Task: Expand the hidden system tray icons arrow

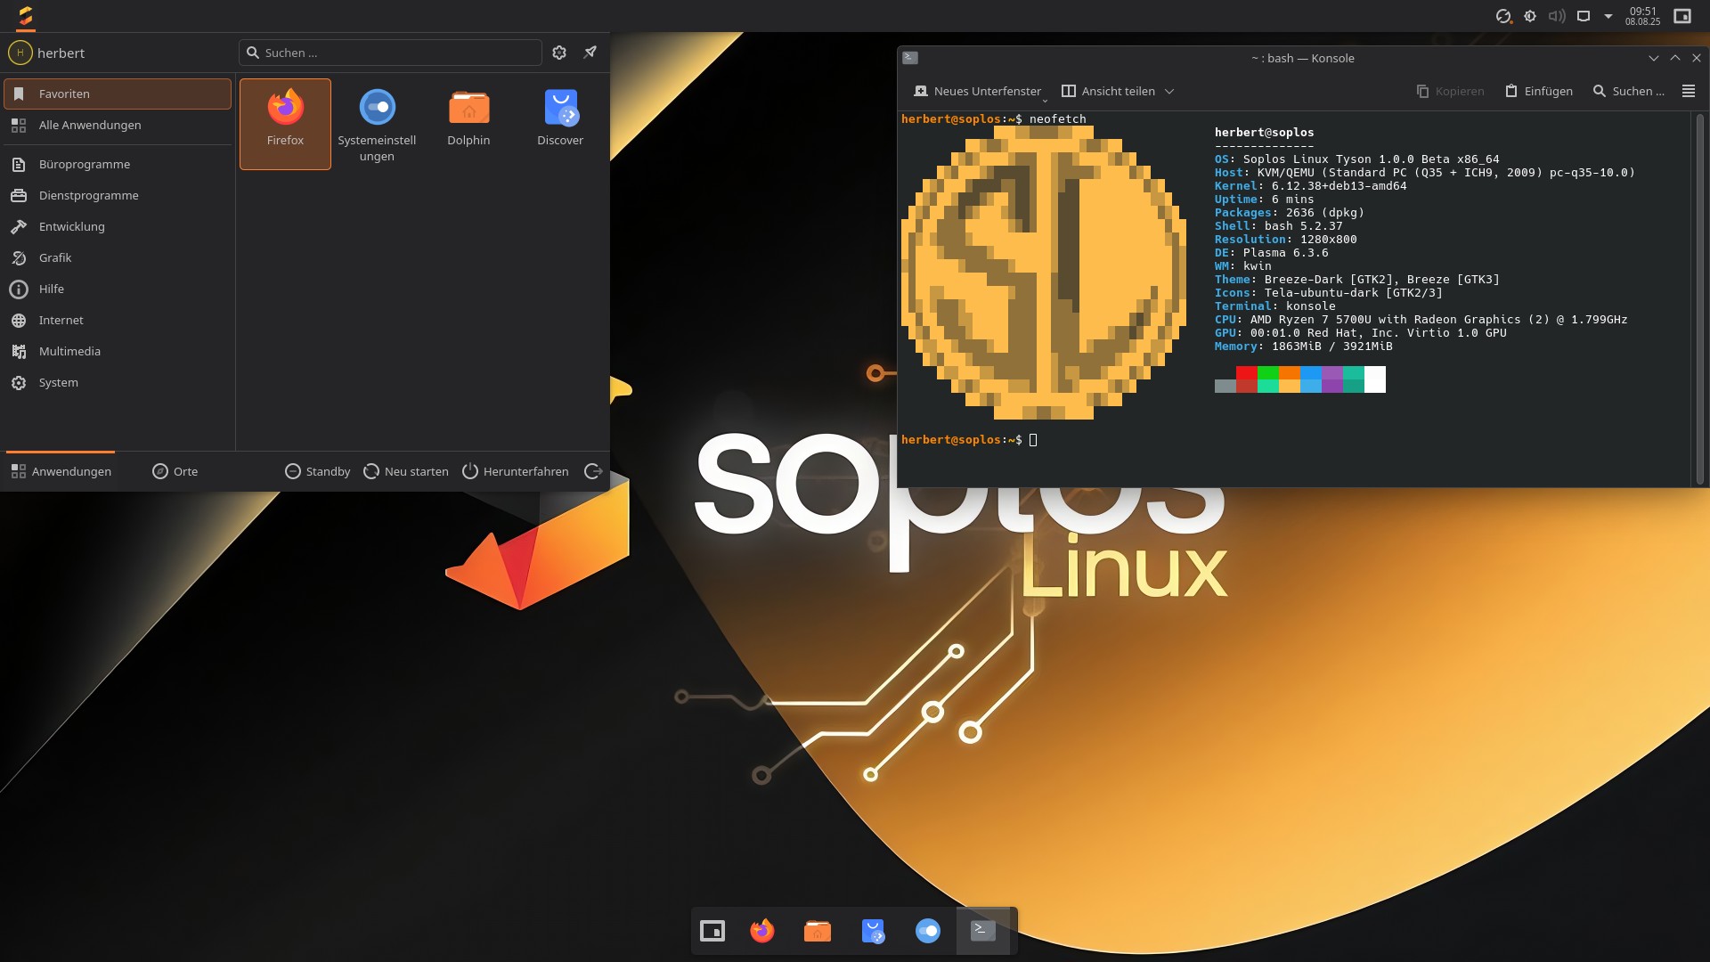Action: coord(1608,16)
